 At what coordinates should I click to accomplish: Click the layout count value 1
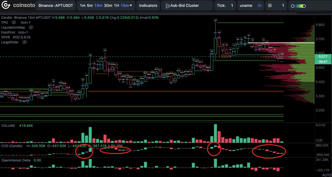[283, 5]
